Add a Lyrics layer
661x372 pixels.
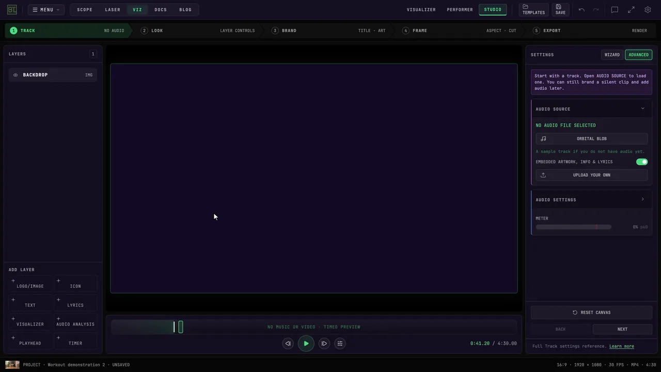click(x=75, y=303)
